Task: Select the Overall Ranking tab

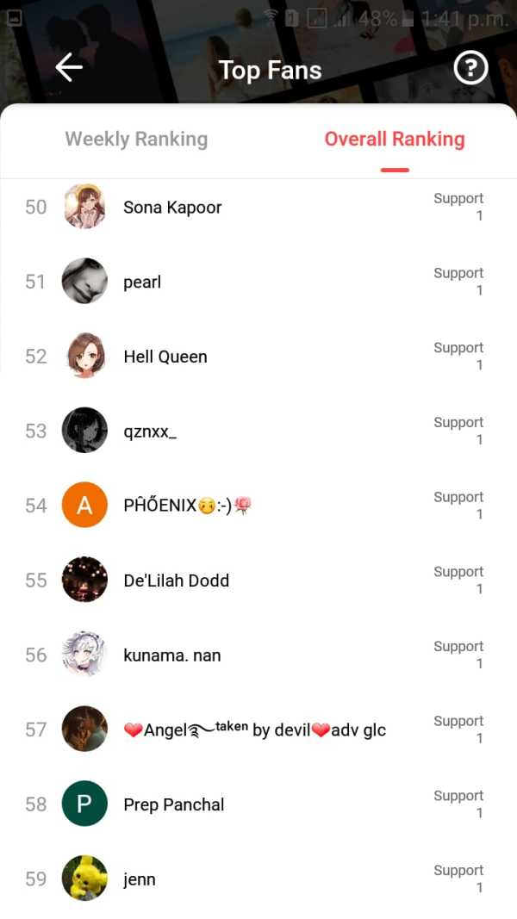Action: pyautogui.click(x=394, y=139)
